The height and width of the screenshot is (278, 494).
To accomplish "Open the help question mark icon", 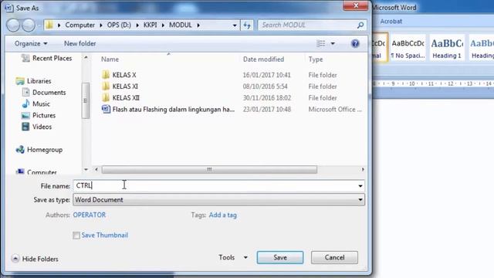I will (x=355, y=43).
